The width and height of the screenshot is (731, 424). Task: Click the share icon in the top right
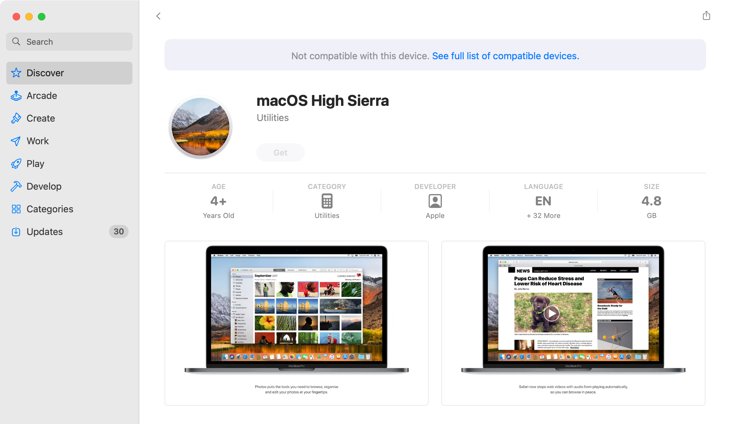(x=706, y=16)
